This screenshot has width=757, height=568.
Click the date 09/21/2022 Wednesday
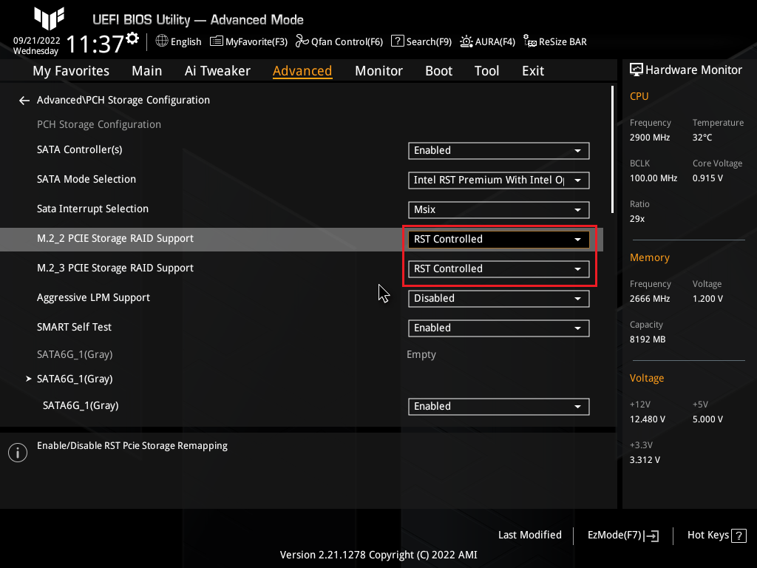click(36, 45)
